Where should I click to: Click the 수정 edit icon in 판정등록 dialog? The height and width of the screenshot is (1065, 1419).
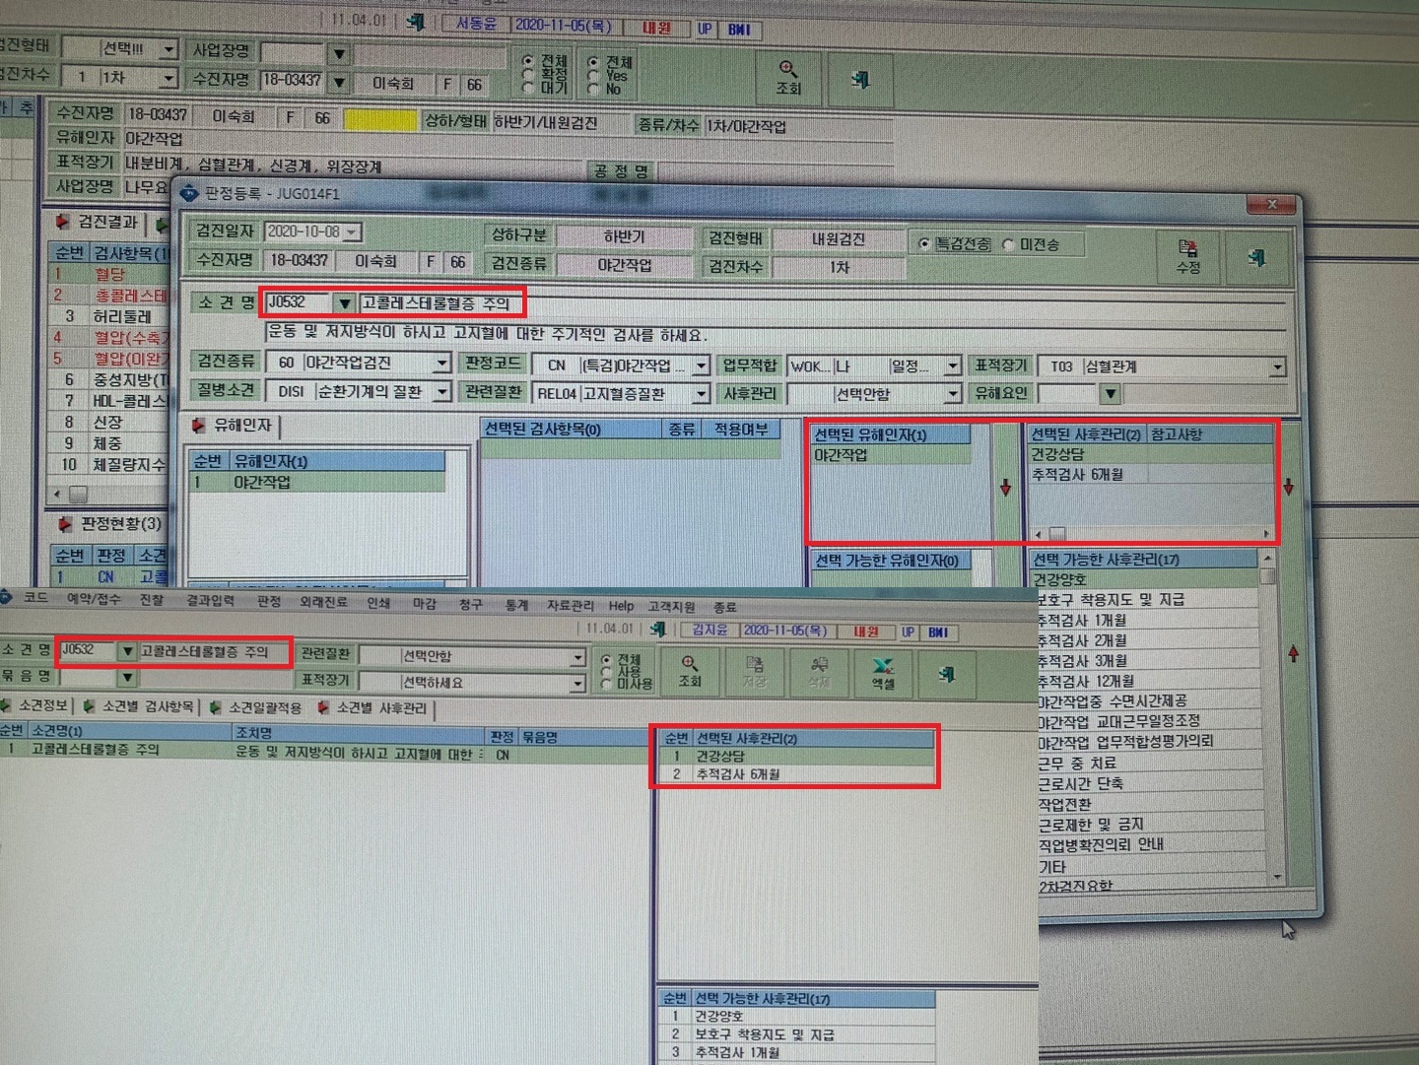point(1188,256)
